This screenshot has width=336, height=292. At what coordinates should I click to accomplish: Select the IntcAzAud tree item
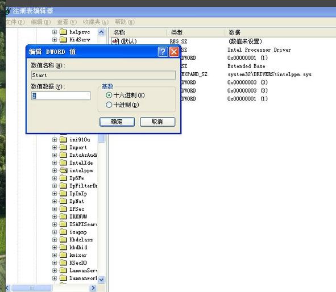coord(84,155)
